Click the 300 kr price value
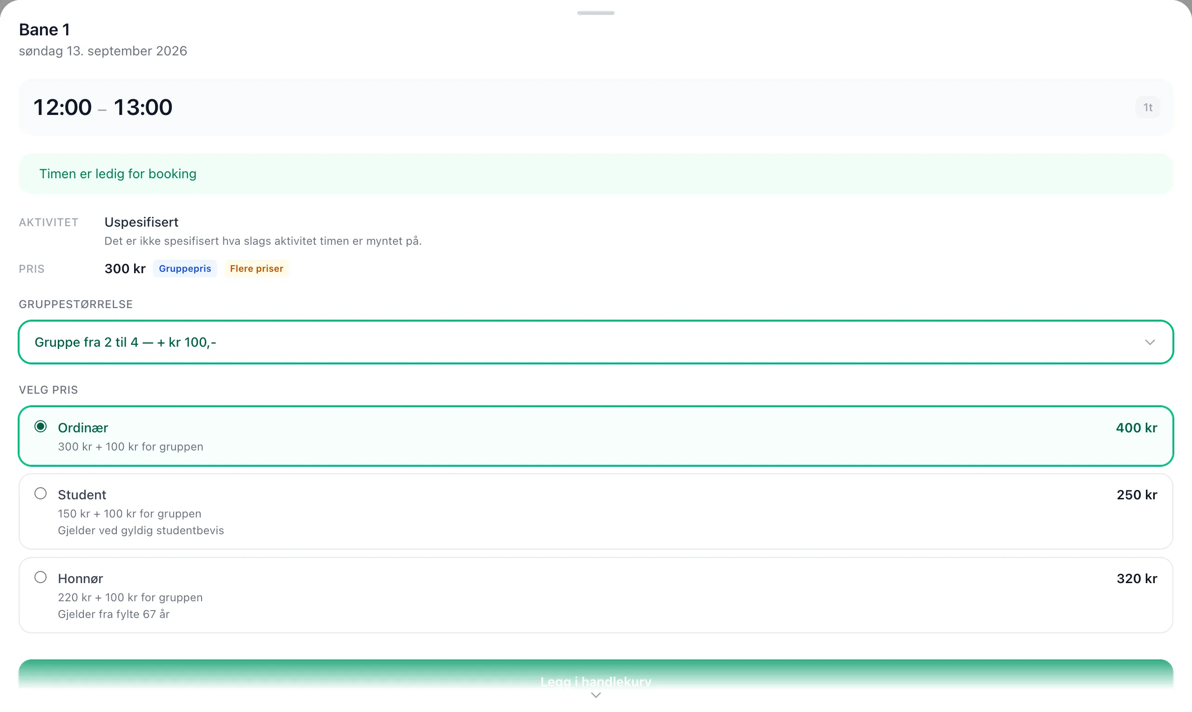This screenshot has width=1192, height=712. 125,269
